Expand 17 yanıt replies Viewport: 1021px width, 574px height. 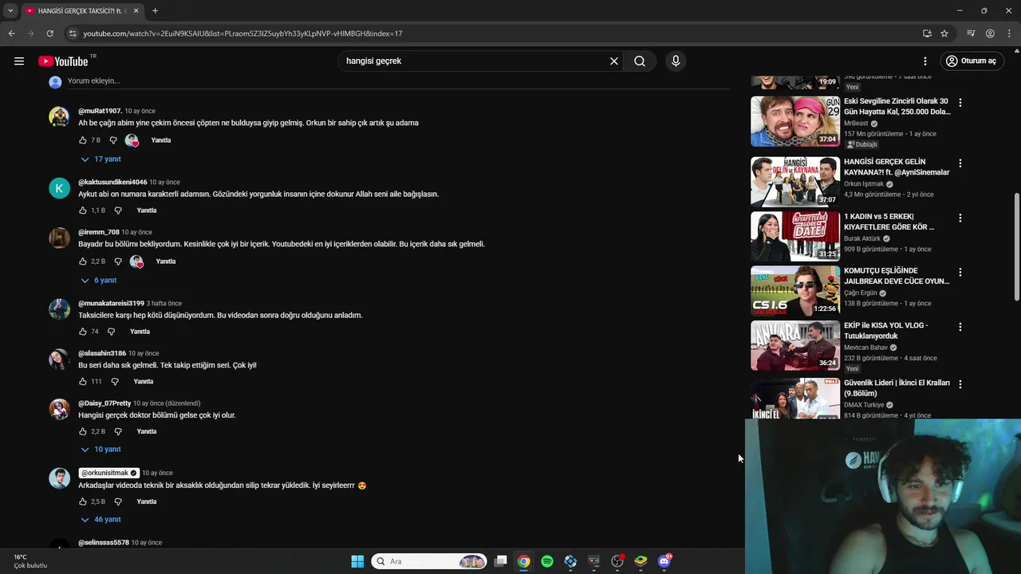coord(101,159)
